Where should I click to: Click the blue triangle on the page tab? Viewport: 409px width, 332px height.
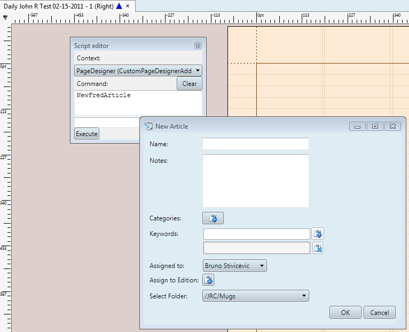[x=119, y=6]
